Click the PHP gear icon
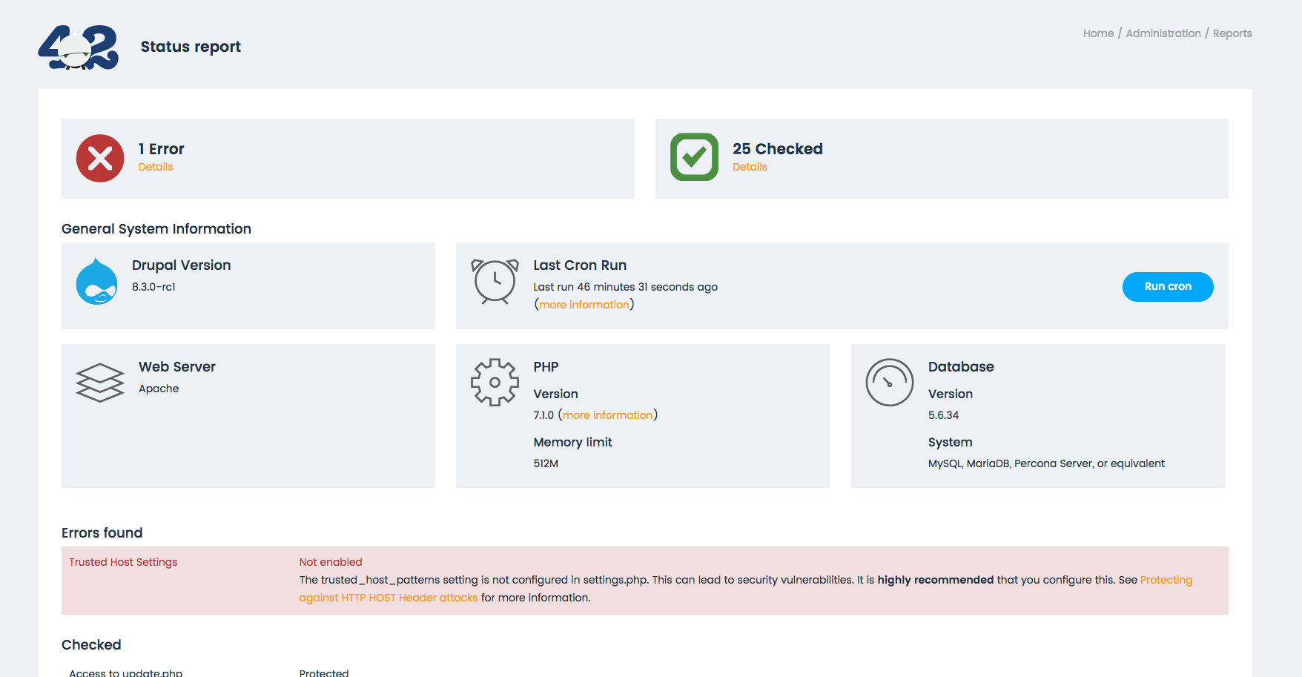 pos(495,382)
